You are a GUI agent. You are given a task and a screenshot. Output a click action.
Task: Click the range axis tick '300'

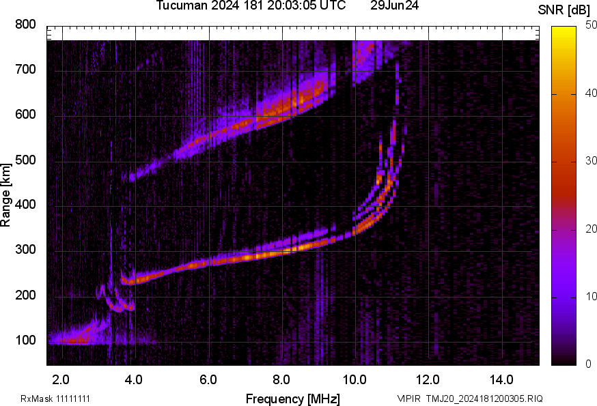tap(25, 250)
